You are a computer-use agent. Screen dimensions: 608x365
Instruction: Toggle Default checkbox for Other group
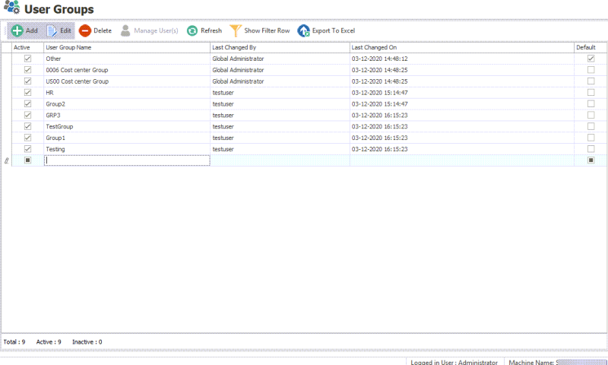coord(591,59)
